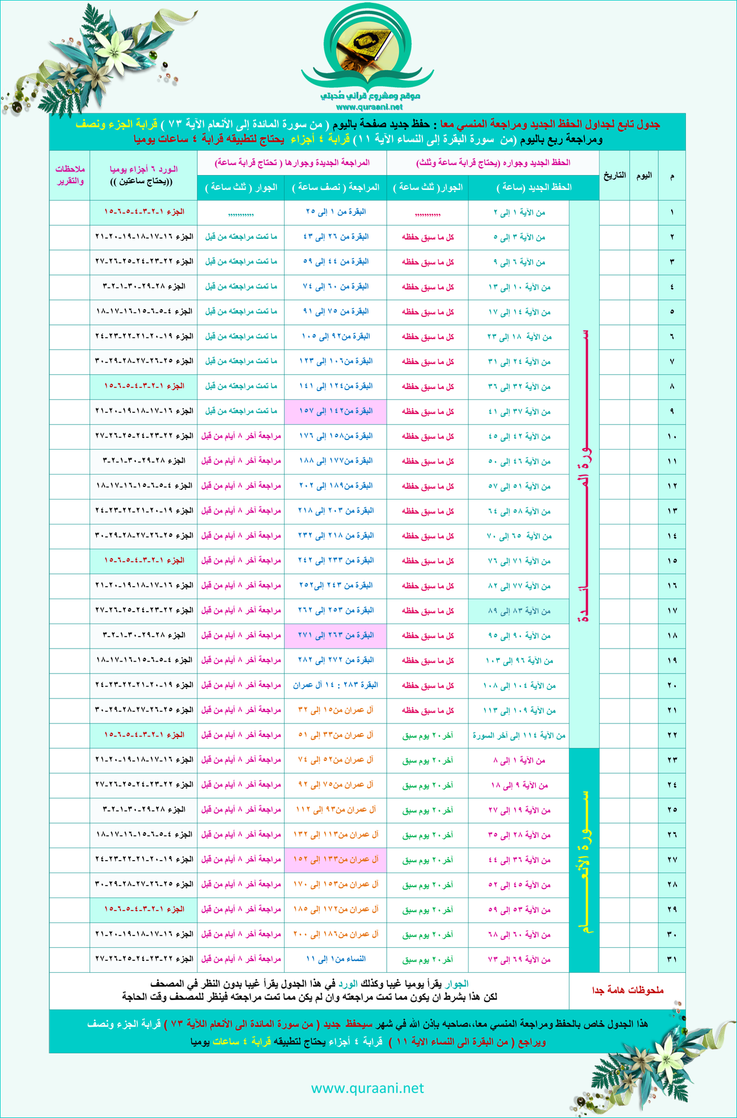Click 'البقرة من ٦٠ إلى ٧٤'
This screenshot has height=1118, width=737.
[x=336, y=287]
